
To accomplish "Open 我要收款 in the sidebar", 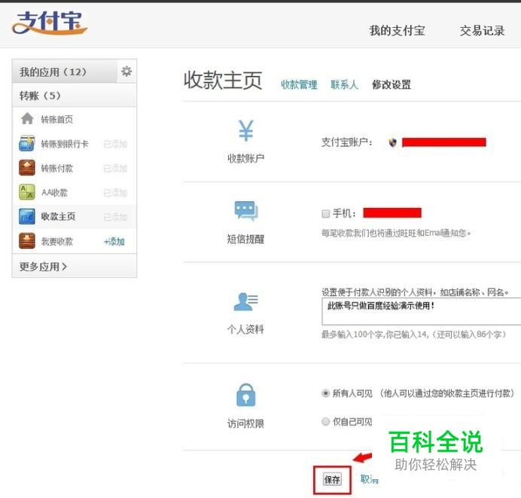I will (56, 241).
